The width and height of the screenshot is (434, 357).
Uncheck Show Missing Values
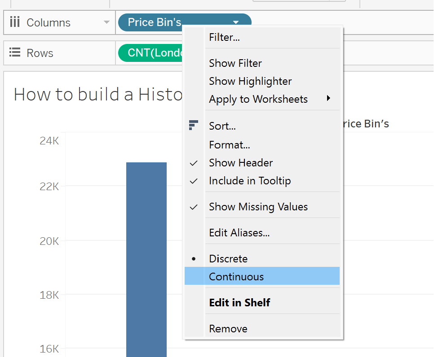(258, 207)
